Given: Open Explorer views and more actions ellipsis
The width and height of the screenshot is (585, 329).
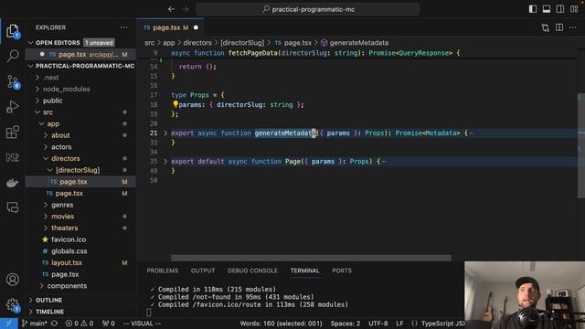Looking at the screenshot, I should (x=123, y=27).
